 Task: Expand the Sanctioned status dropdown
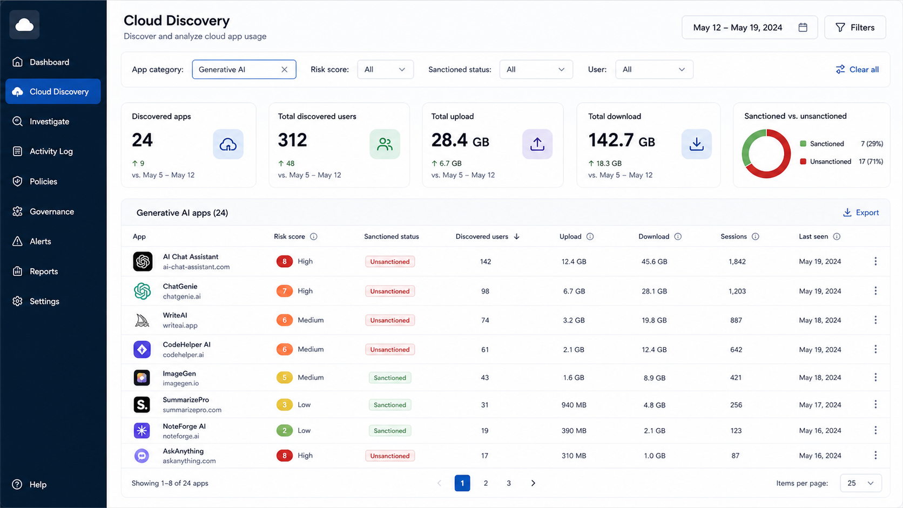[x=536, y=70]
